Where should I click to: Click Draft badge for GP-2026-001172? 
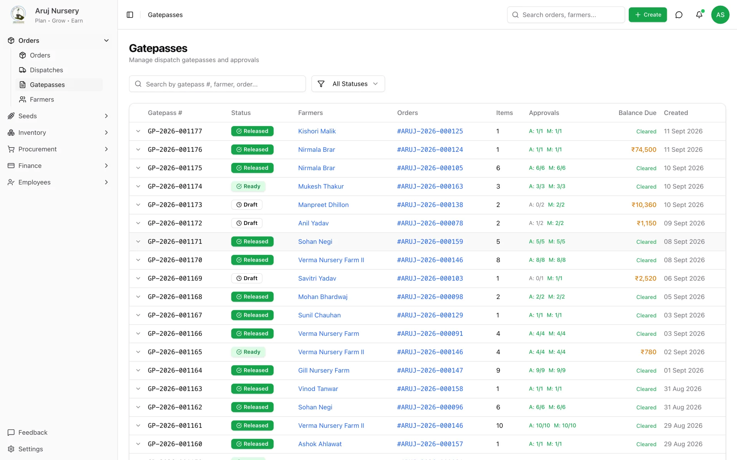247,223
